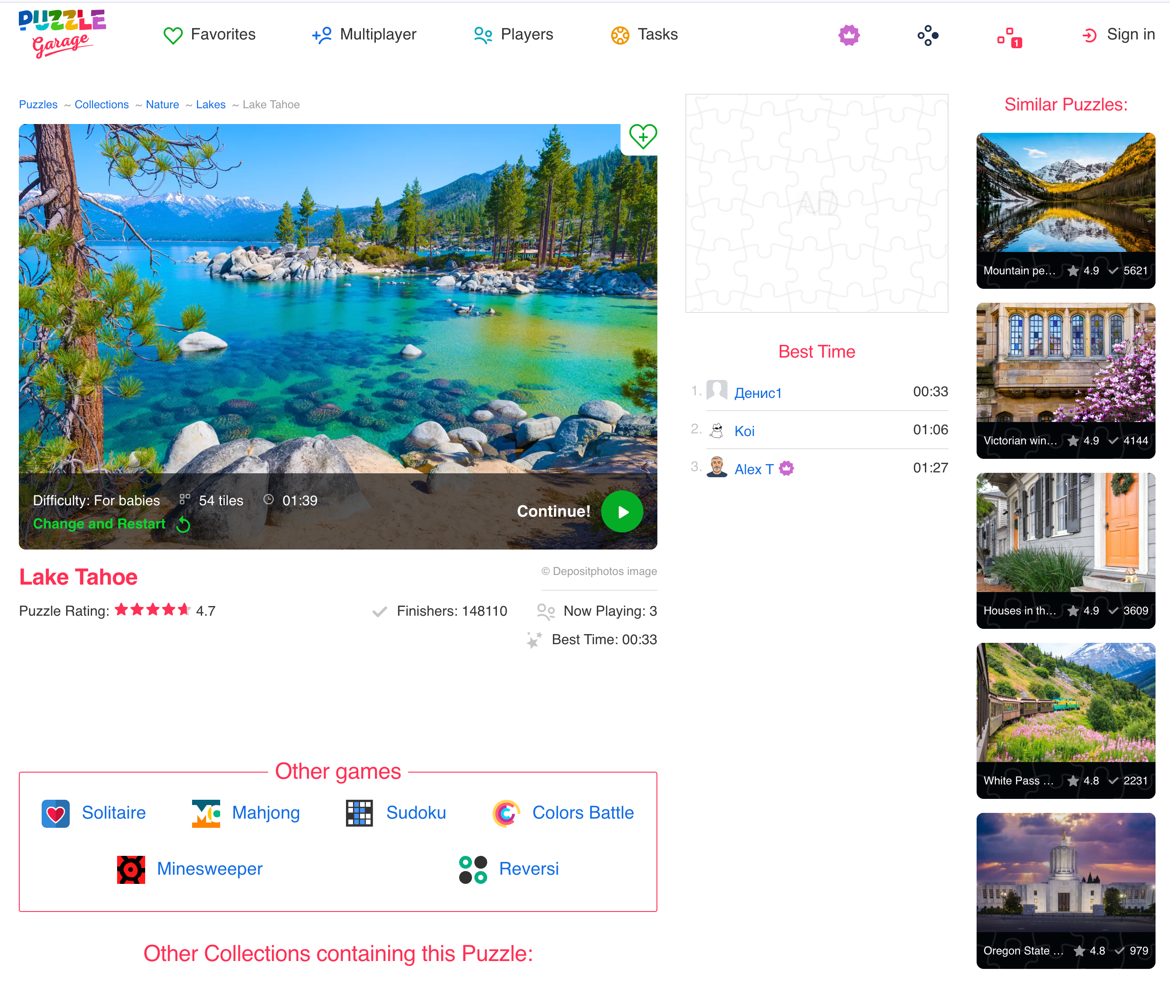The image size is (1170, 986).
Task: Go to the Multiplayer section
Action: click(x=364, y=35)
